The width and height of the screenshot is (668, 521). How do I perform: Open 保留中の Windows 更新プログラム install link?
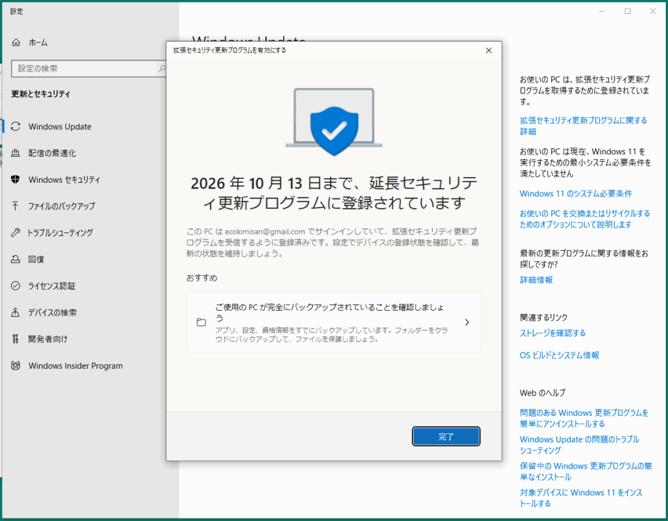[x=586, y=471]
